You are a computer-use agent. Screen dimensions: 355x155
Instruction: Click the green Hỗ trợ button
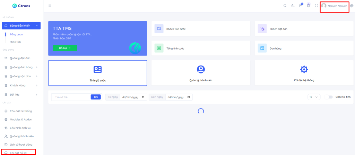point(65,48)
